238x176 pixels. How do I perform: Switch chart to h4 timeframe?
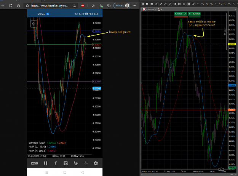point(220,4)
